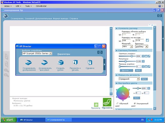The width and height of the screenshot is (165, 123).
Task: Open the sharpness Средний dropdown
Action: coord(138,79)
